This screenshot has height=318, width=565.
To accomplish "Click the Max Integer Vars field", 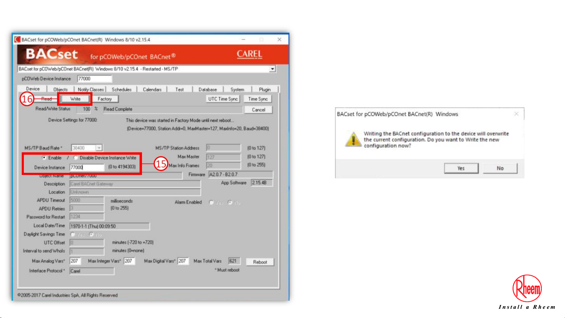I will point(129,261).
